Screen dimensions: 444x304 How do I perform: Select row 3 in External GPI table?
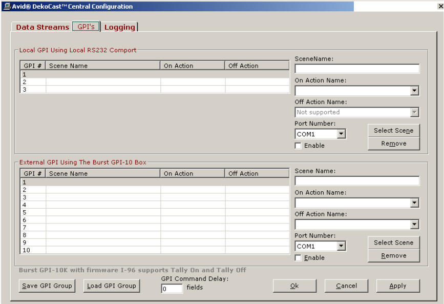155,197
